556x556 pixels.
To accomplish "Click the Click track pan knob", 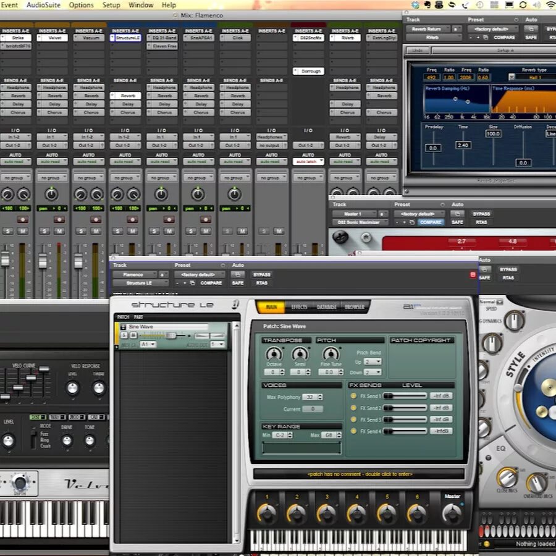I will [x=234, y=194].
